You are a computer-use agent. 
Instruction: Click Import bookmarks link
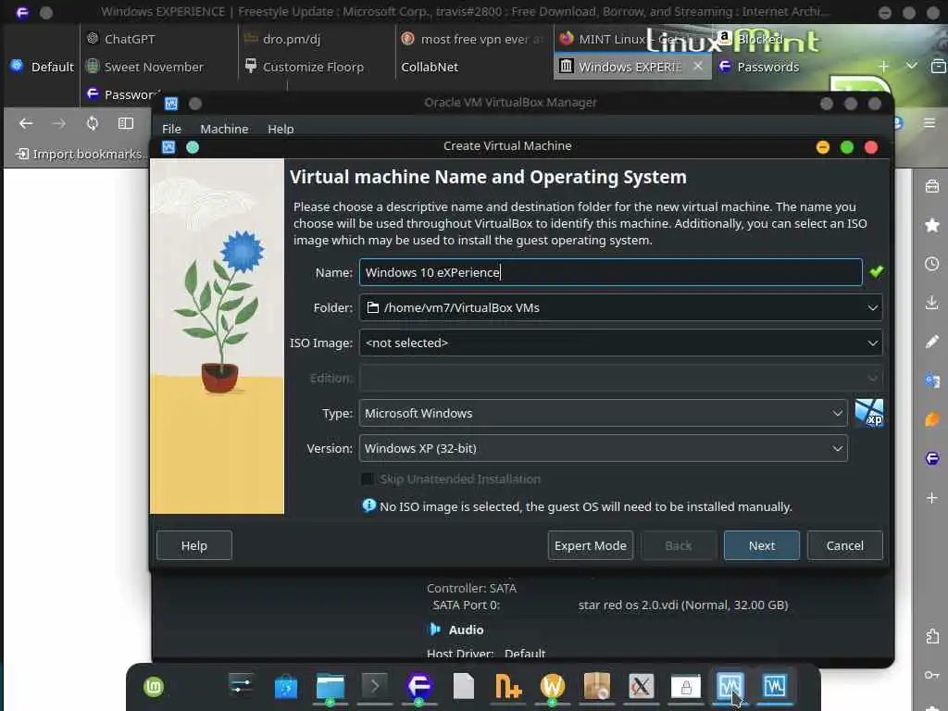pyautogui.click(x=81, y=155)
